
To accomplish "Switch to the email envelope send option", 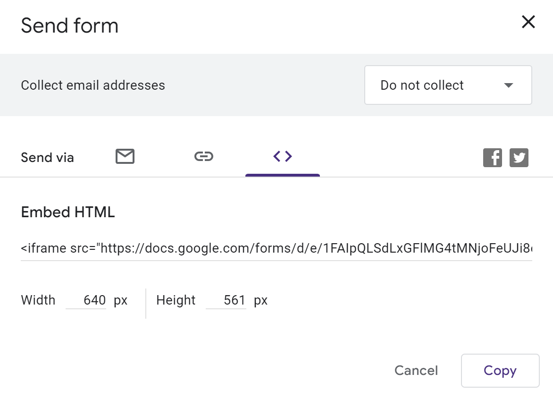I will tap(125, 156).
